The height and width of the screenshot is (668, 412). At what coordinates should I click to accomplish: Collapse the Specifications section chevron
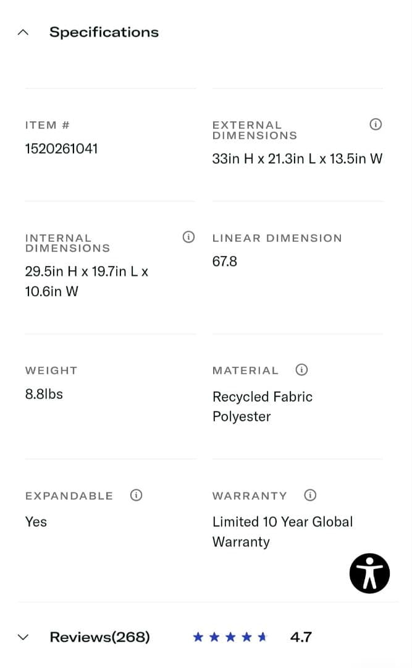pos(23,32)
